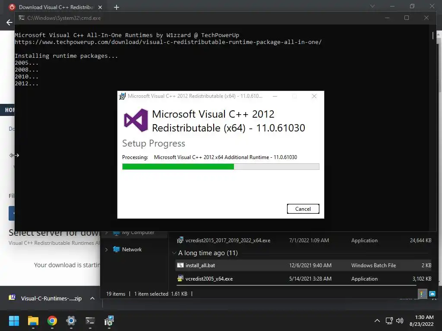
Task: Click Windows Batch File type cell
Action: (373, 265)
